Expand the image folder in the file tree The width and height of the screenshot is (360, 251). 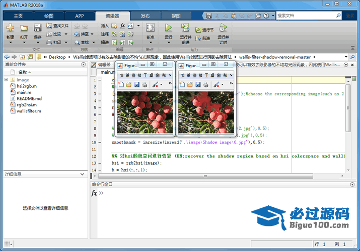pos(6,80)
